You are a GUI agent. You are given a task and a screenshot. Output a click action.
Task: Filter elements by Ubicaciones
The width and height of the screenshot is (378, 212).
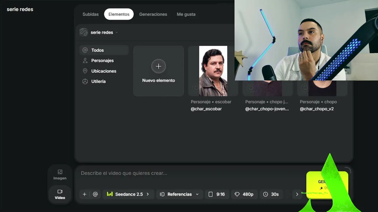(x=104, y=71)
